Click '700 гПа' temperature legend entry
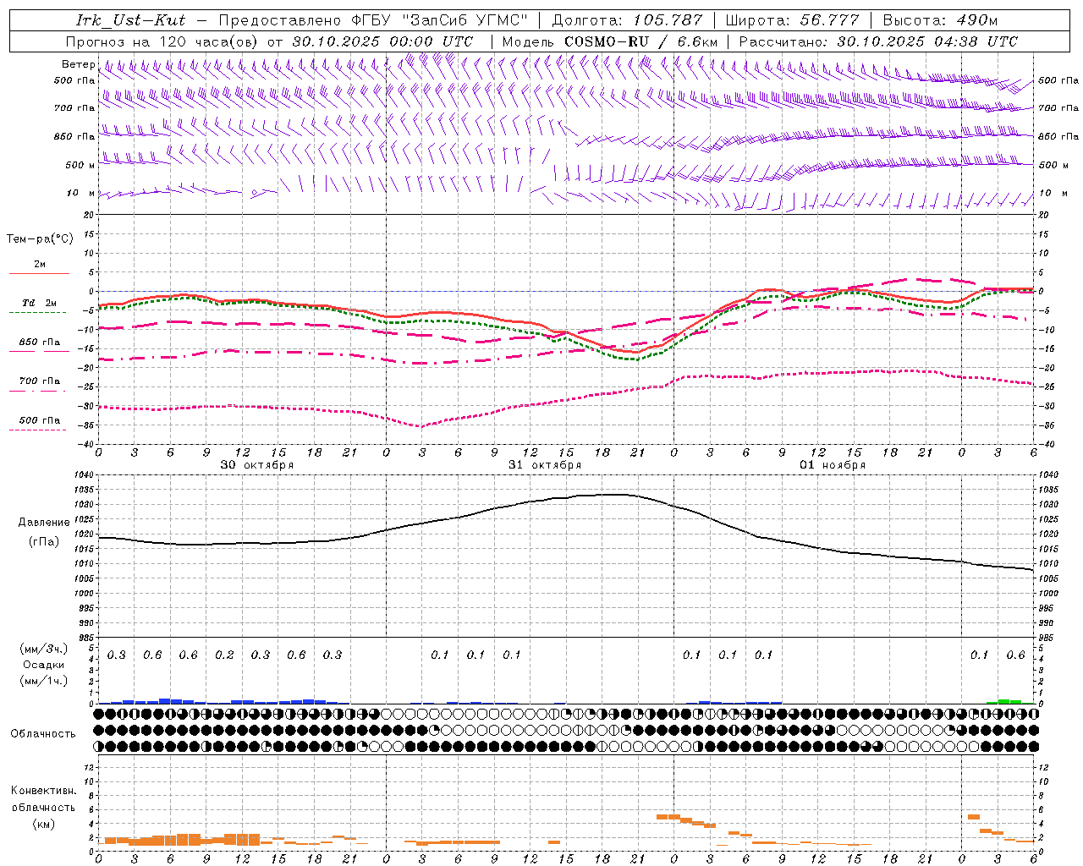1083x866 pixels. [x=40, y=381]
